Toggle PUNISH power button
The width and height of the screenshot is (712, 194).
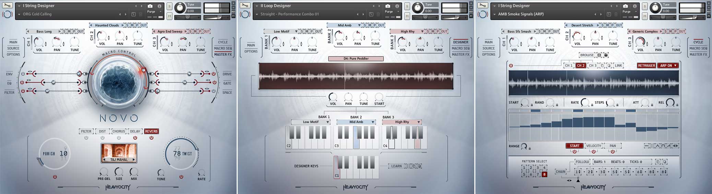click(55, 177)
